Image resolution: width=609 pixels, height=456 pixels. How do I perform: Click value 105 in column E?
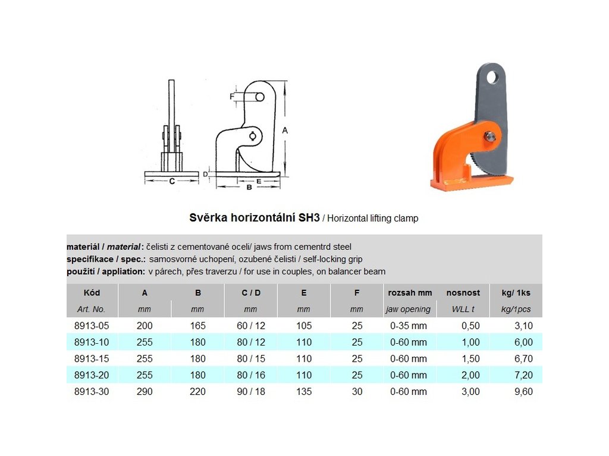304,326
